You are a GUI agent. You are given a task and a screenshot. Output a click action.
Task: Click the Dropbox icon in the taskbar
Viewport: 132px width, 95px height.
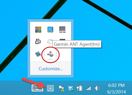coord(70,88)
